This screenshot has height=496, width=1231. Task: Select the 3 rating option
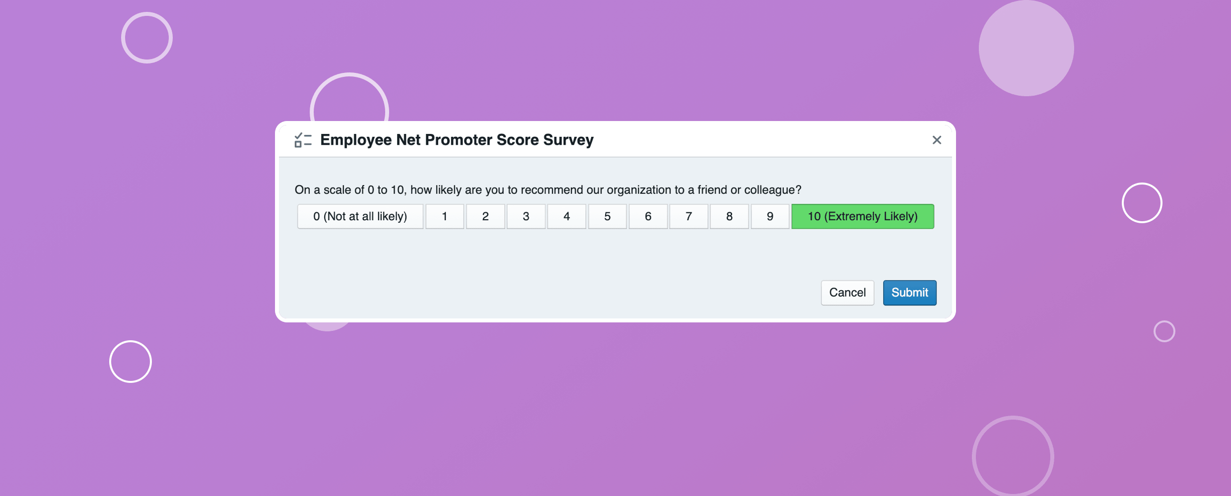tap(526, 216)
